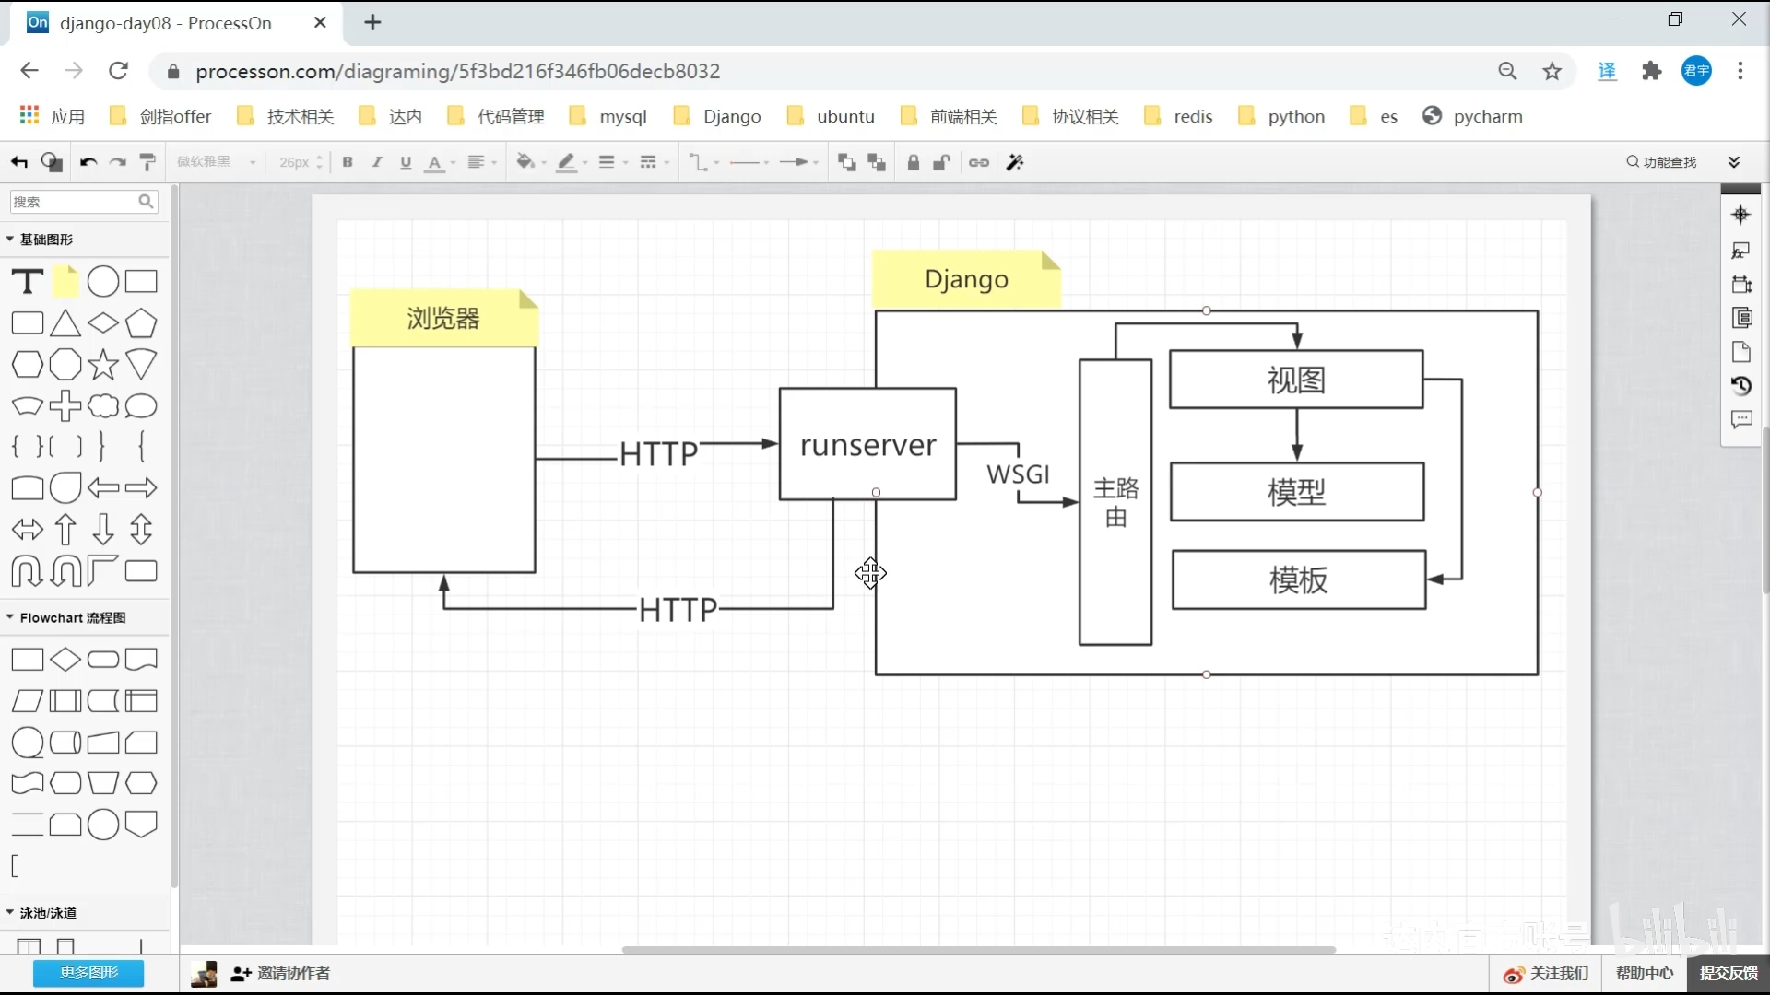Open the line color pencil picker
This screenshot has width=1770, height=995.
(572, 163)
